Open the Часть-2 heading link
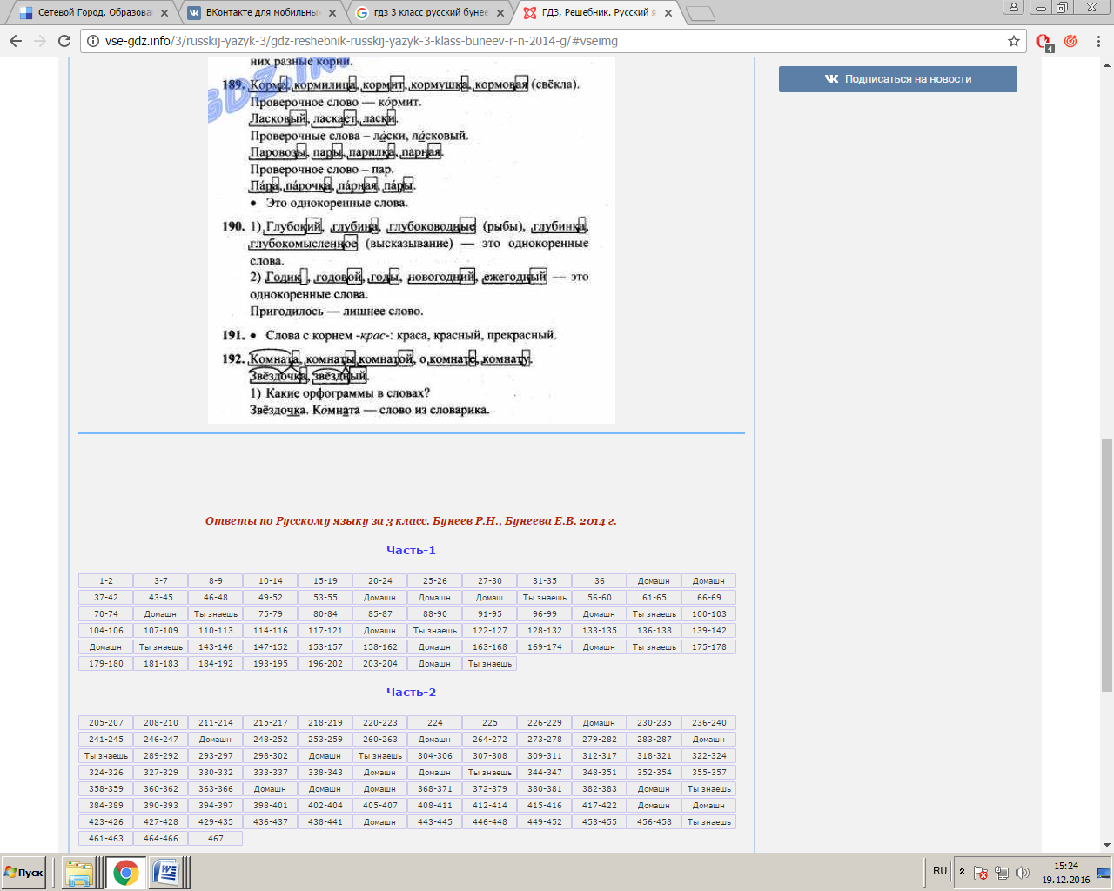The height and width of the screenshot is (891, 1114). coord(411,693)
